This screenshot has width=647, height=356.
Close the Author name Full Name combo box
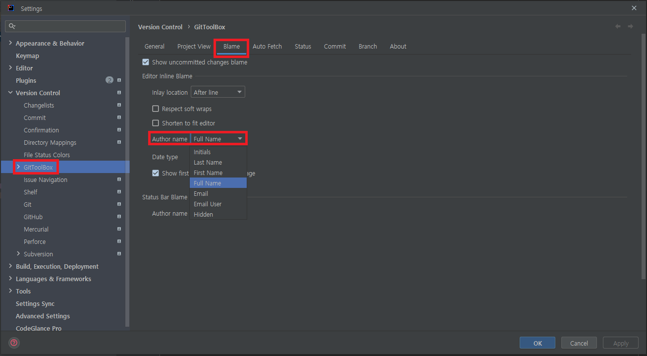pos(218,139)
